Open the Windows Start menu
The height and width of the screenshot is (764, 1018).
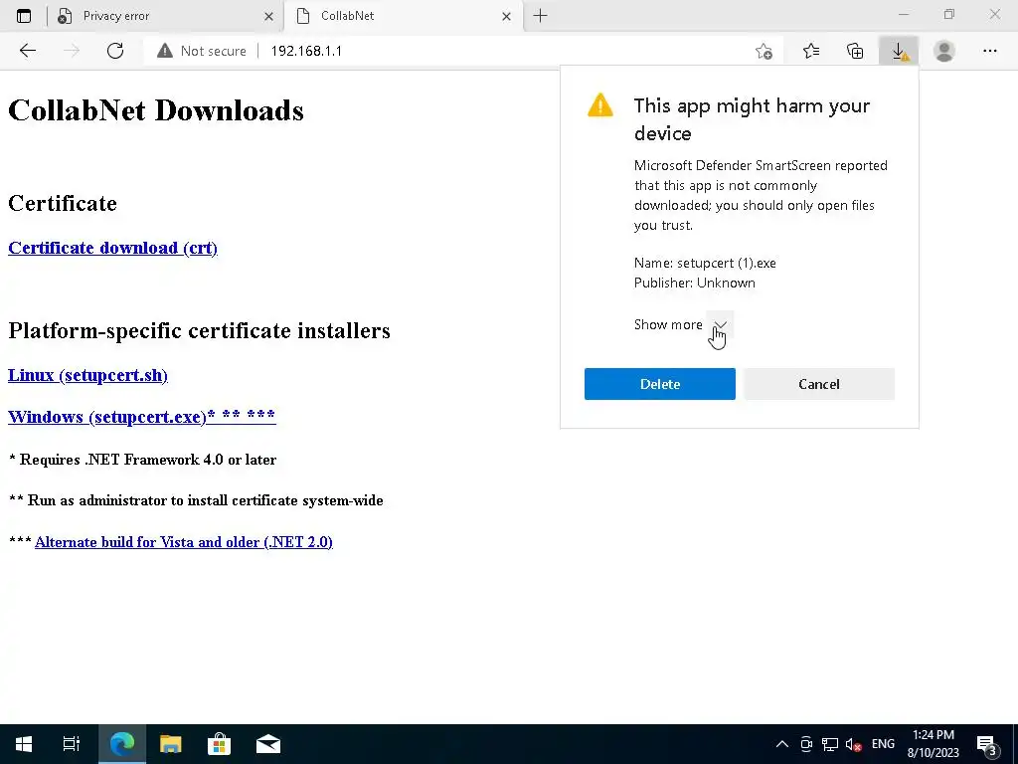tap(24, 744)
